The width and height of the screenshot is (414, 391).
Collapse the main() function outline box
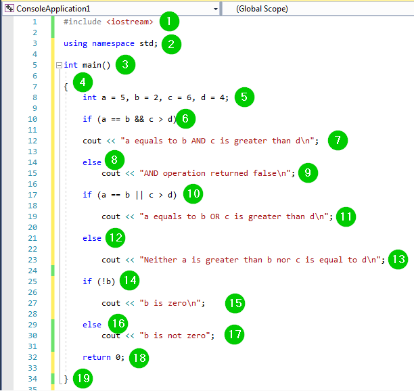click(x=60, y=66)
